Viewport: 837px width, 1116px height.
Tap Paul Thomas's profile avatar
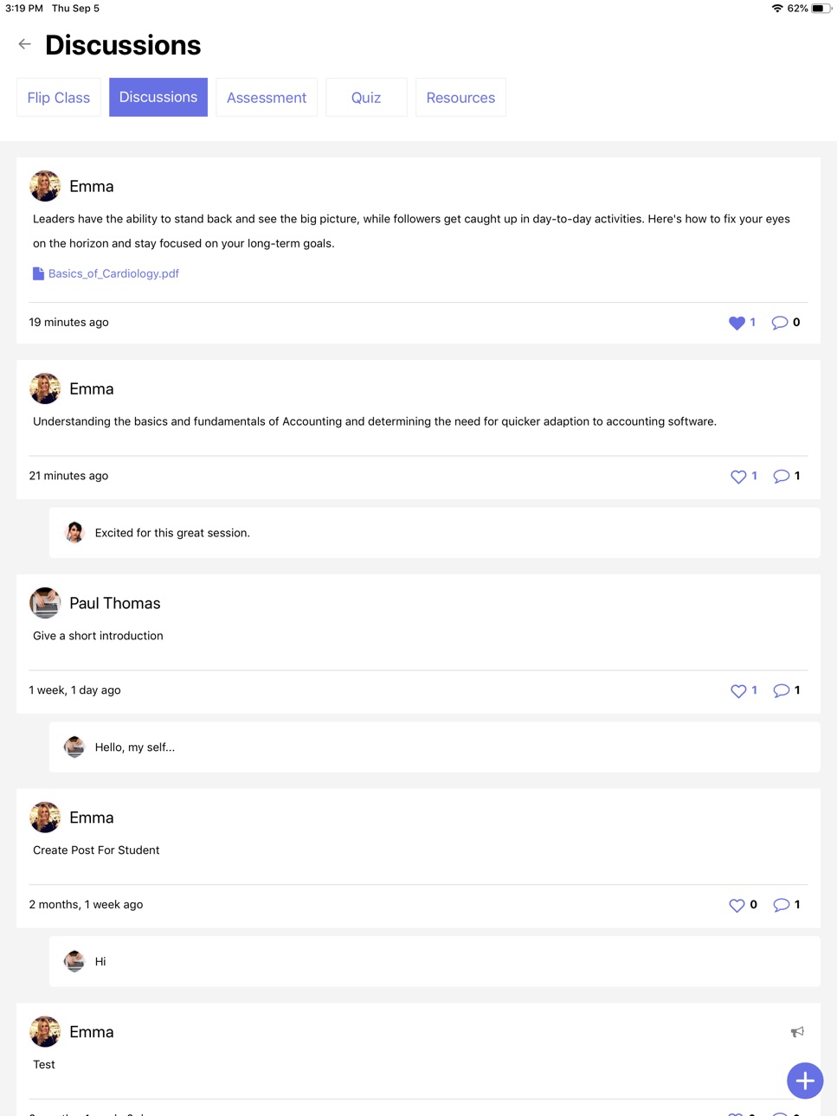click(45, 603)
